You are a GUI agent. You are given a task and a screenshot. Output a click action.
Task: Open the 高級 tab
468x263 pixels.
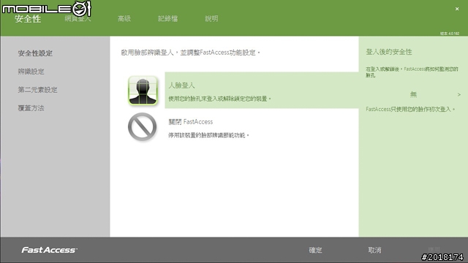pyautogui.click(x=124, y=18)
